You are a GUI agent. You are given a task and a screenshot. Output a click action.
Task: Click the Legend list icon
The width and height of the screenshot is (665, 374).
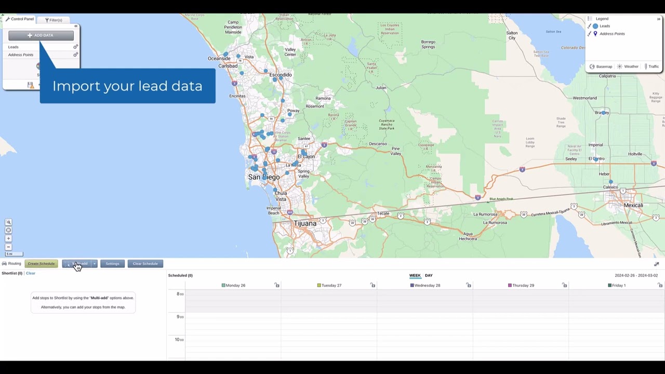590,19
